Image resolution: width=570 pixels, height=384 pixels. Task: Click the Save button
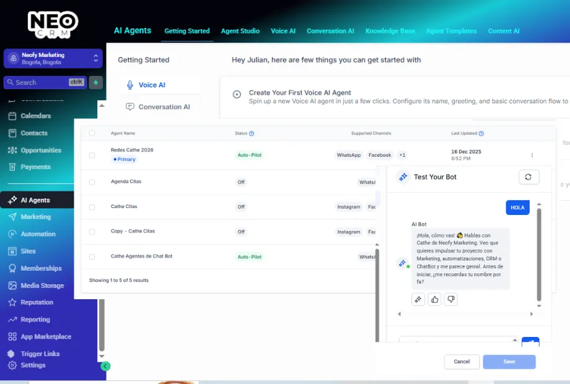pyautogui.click(x=509, y=362)
